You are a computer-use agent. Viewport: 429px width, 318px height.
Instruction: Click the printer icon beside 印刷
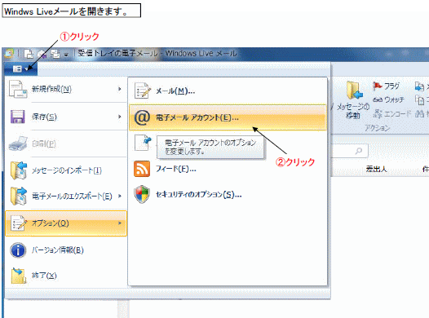click(x=18, y=144)
